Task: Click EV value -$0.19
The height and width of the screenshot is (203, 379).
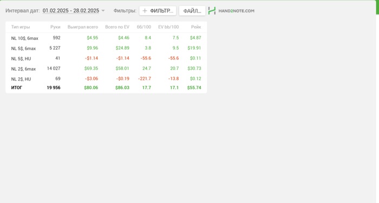Action: tap(123, 79)
